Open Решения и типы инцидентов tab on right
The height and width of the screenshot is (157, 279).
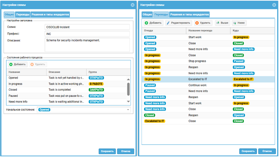189,15
